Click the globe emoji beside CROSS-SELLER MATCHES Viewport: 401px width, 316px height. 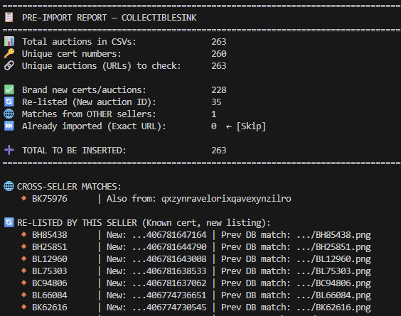click(x=9, y=186)
